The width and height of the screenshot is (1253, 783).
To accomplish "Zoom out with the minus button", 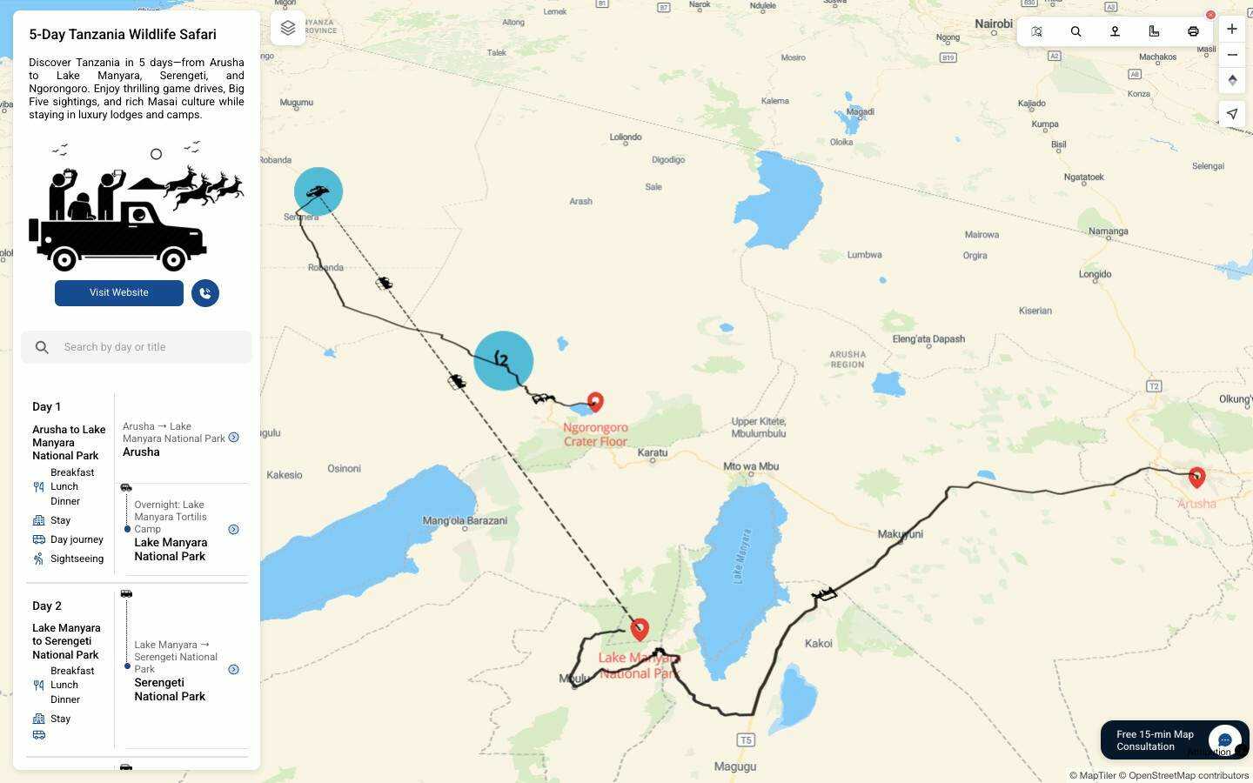I will (1232, 55).
